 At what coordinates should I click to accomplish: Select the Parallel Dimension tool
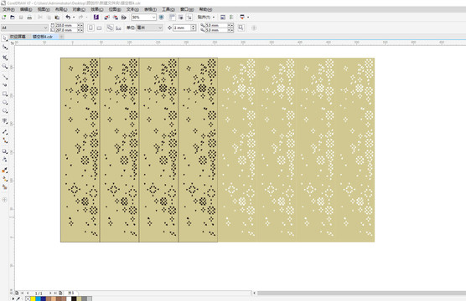tap(5, 131)
